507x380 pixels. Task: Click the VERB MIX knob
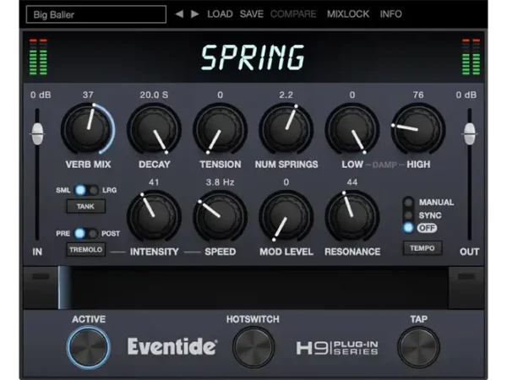(88, 129)
